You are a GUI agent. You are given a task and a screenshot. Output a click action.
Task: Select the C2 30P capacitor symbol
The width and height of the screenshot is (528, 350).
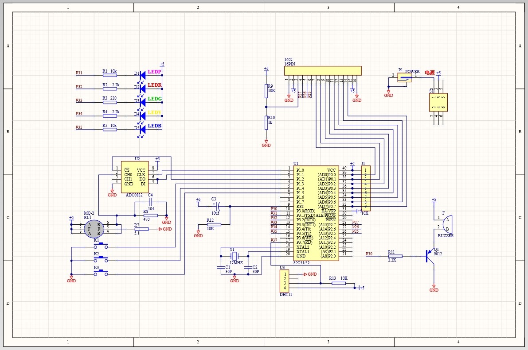248,268
